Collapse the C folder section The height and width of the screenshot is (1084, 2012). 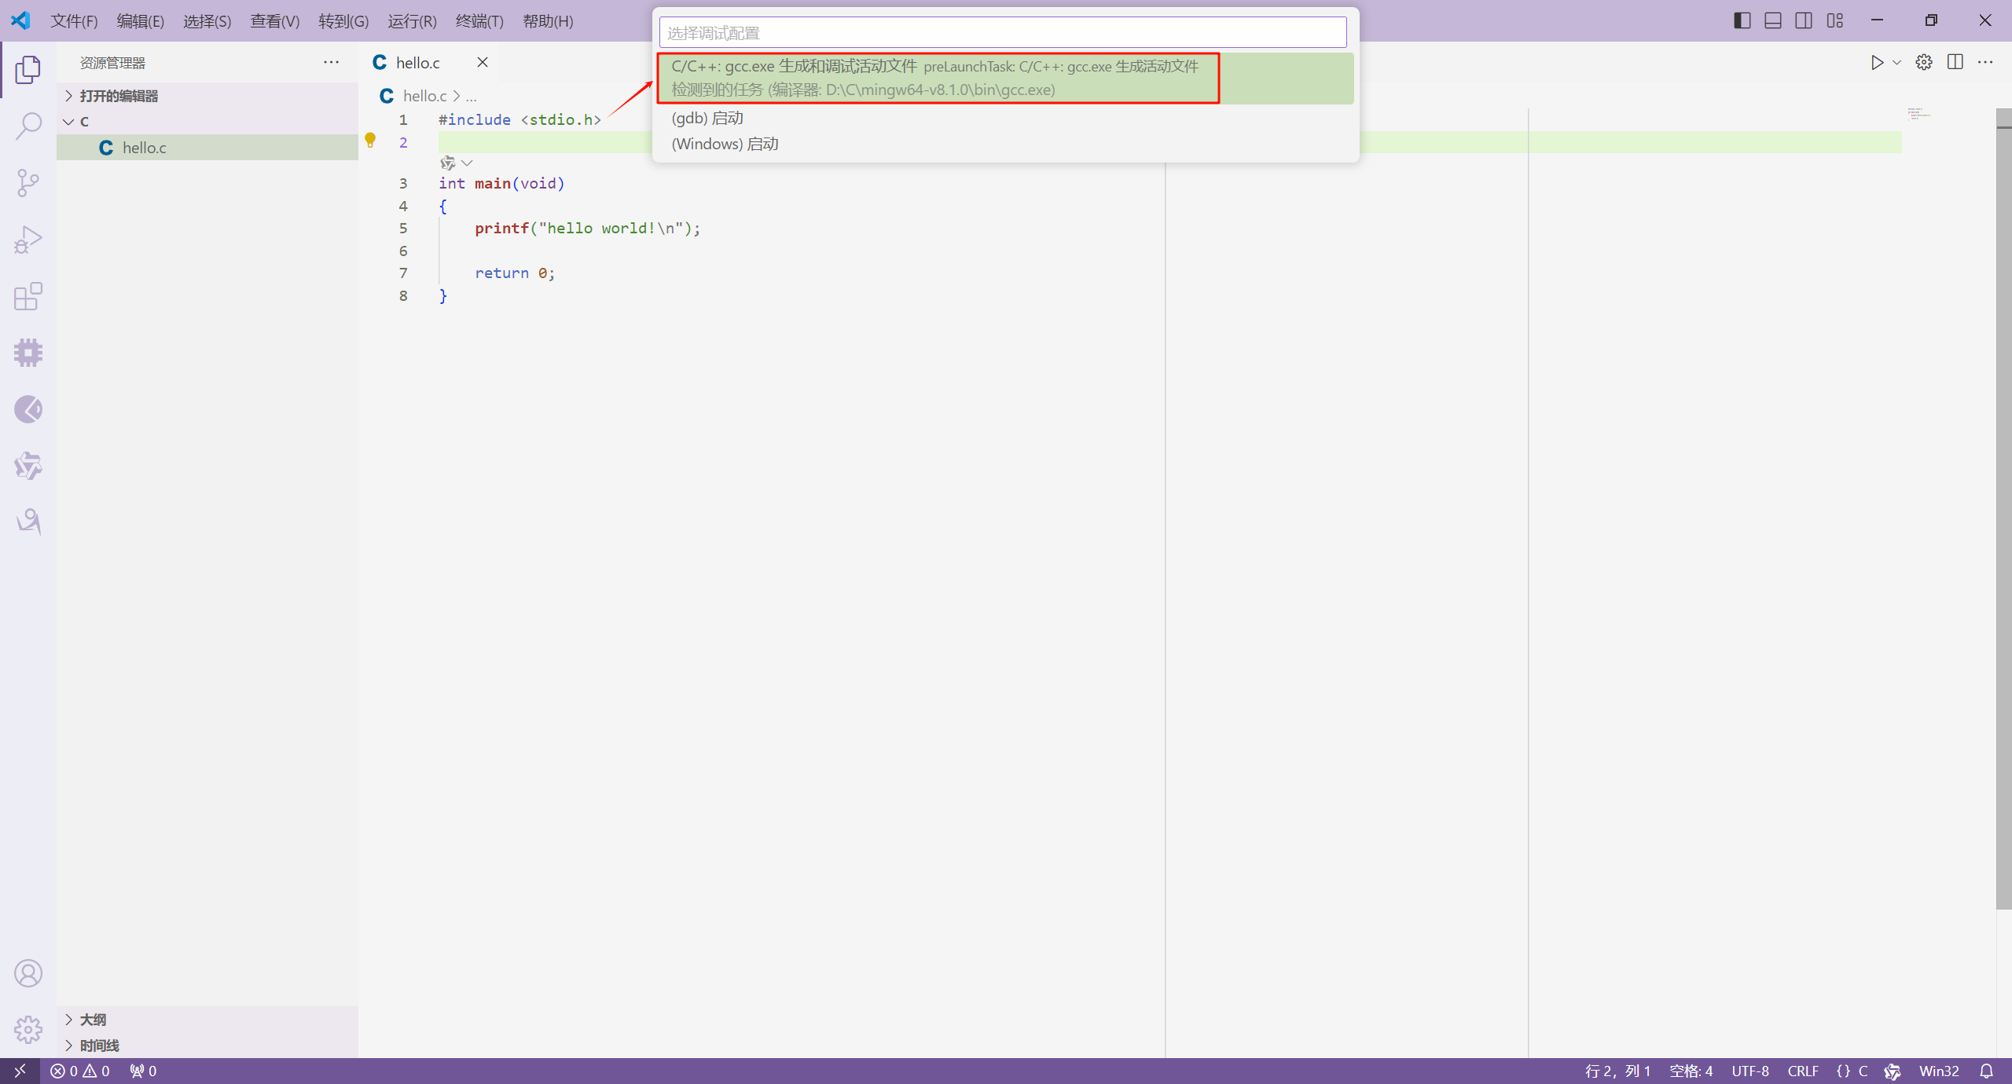point(207,121)
